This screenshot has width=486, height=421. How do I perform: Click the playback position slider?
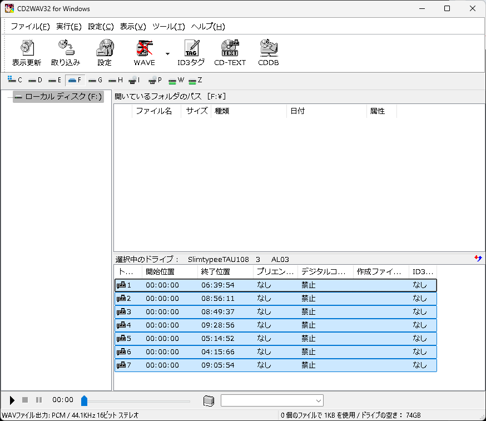pos(85,400)
